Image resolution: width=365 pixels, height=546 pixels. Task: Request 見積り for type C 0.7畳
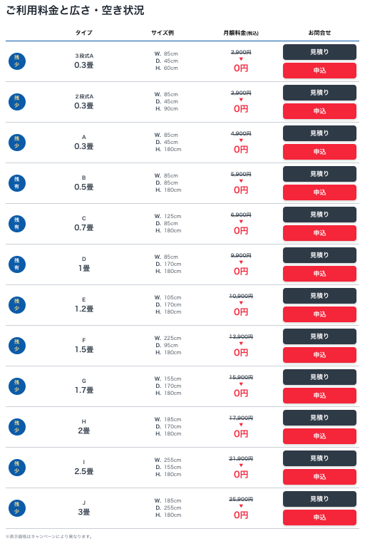pyautogui.click(x=319, y=215)
